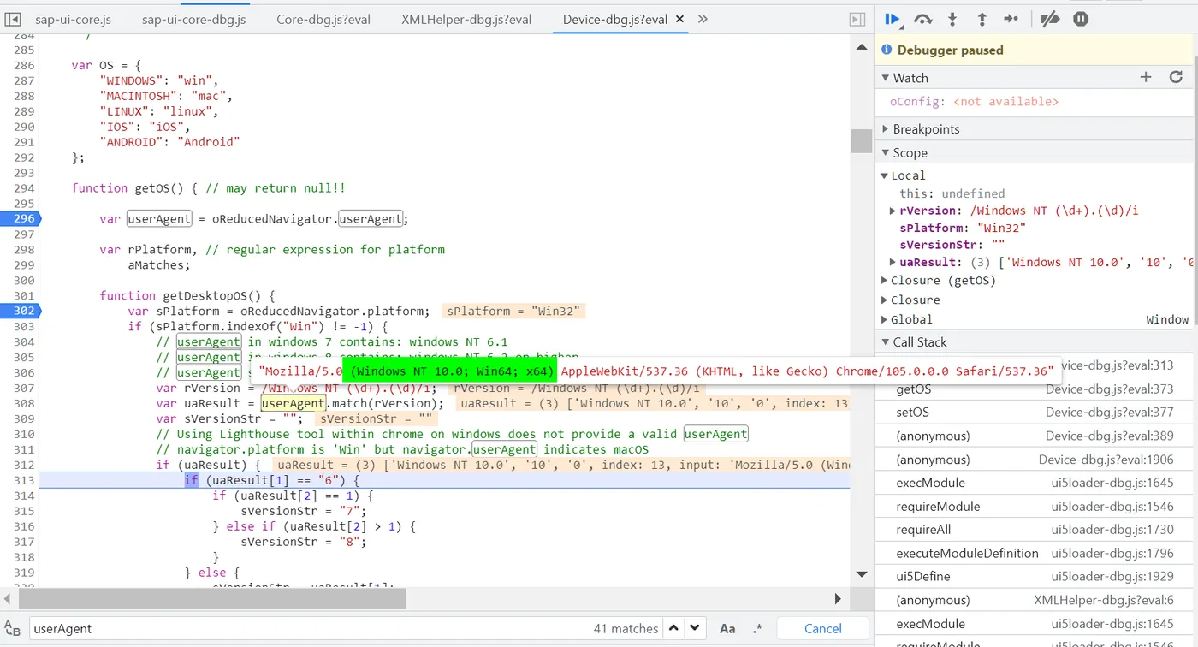
Task: Open XMLHelper-dbg.js?eval tab
Action: 466,19
